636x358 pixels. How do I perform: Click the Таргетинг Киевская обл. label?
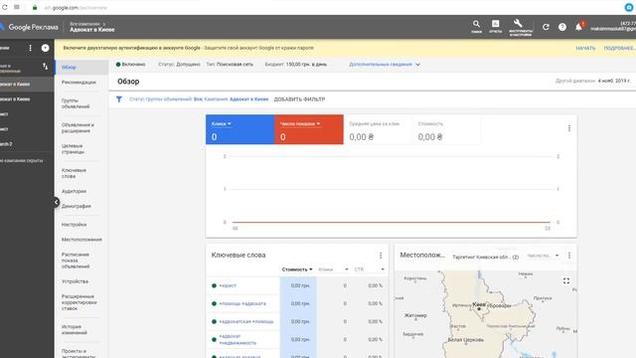point(486,257)
